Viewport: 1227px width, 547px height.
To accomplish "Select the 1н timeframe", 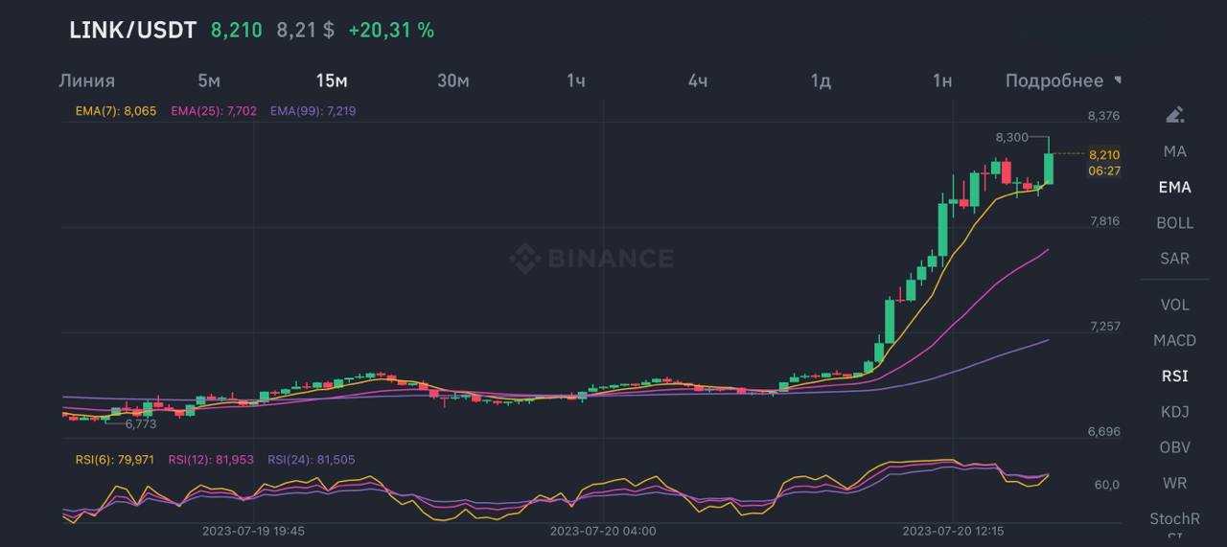I will (x=942, y=80).
